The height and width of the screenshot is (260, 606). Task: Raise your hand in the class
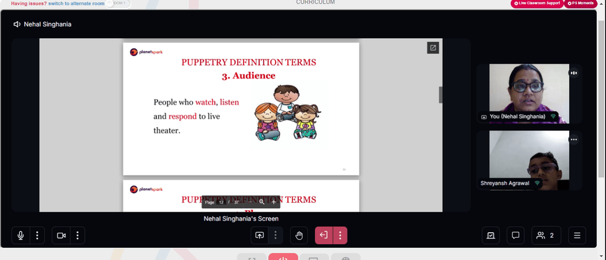pos(299,235)
